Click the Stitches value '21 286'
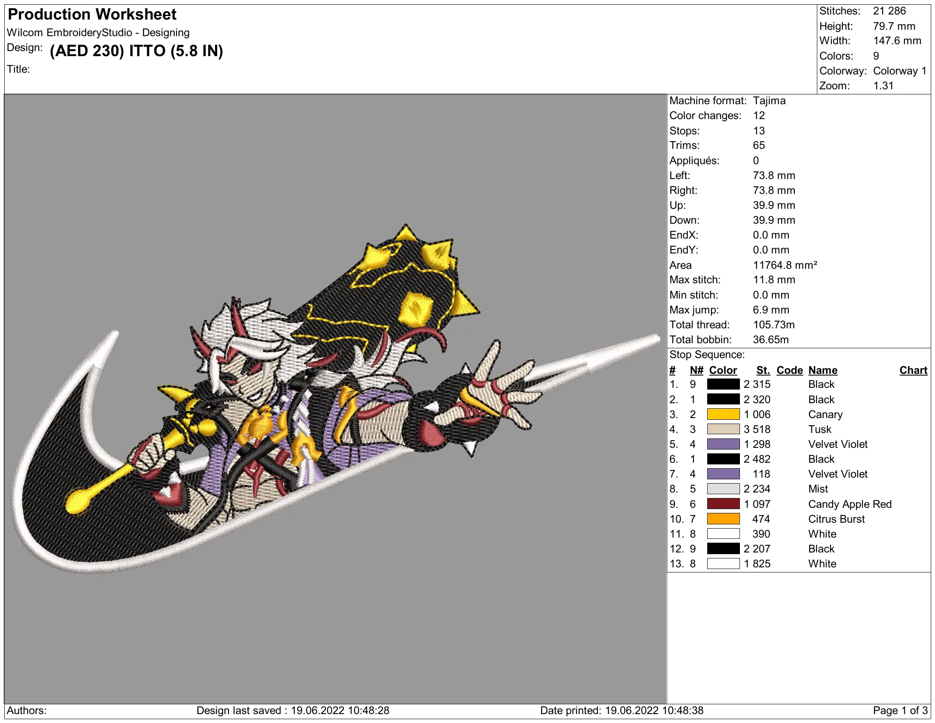Screen dimensions: 935x723 pos(889,11)
